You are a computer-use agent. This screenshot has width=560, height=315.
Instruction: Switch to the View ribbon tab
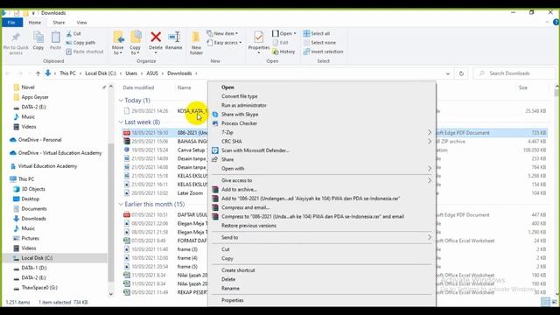[x=81, y=23]
